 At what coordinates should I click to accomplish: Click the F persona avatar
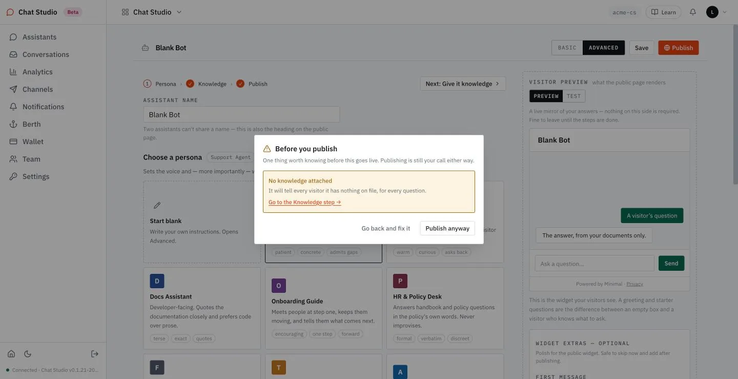point(157,368)
